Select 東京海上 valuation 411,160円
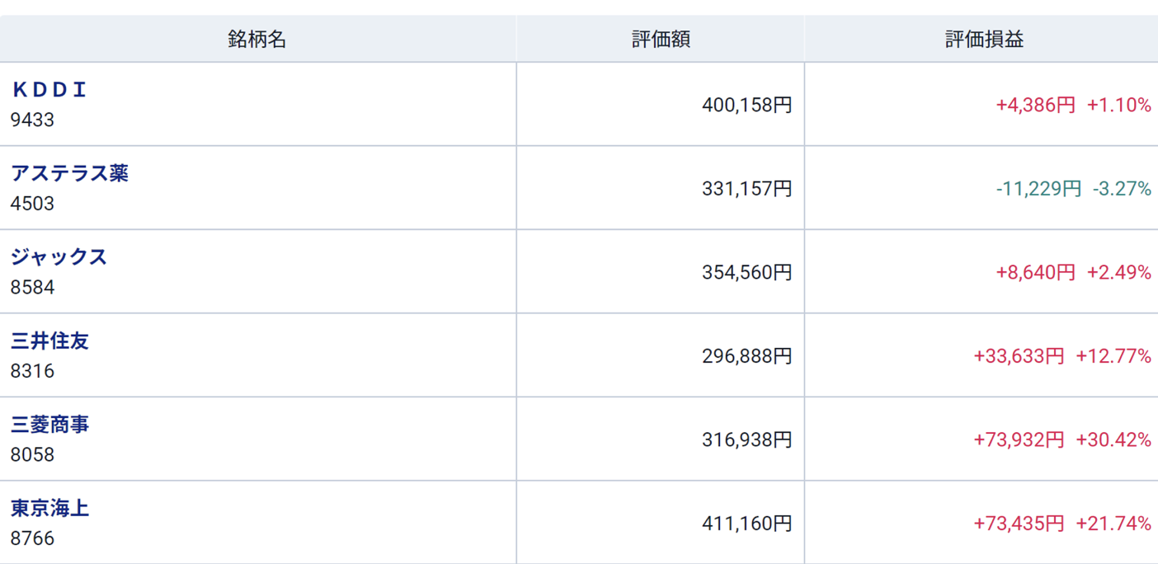The image size is (1158, 564). [746, 524]
